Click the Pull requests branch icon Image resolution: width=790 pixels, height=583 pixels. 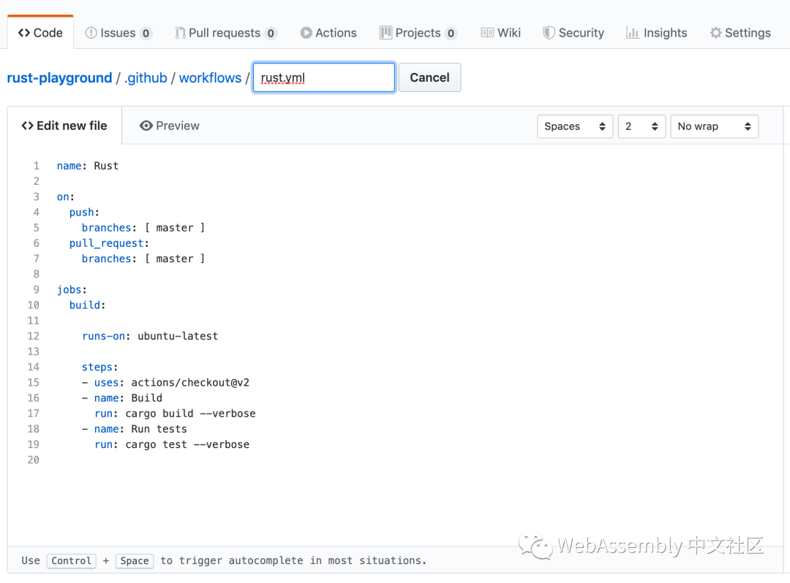[180, 33]
